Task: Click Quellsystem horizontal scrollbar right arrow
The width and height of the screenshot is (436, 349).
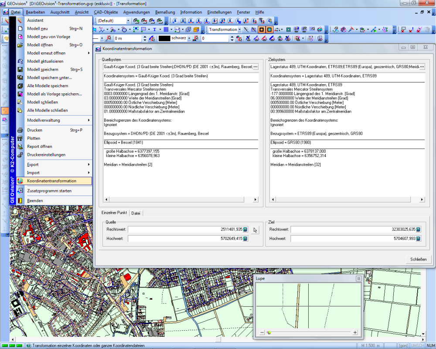Action: 255,199
